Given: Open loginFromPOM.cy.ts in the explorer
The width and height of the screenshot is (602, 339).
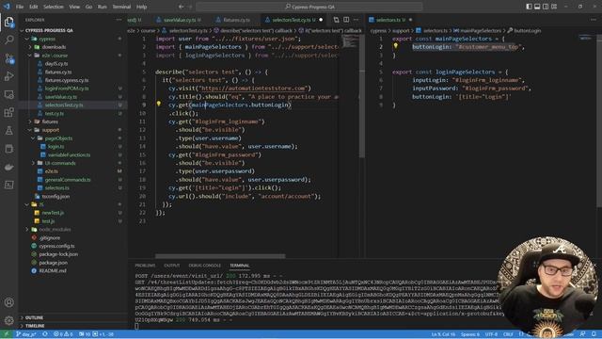Looking at the screenshot, I should (x=67, y=89).
